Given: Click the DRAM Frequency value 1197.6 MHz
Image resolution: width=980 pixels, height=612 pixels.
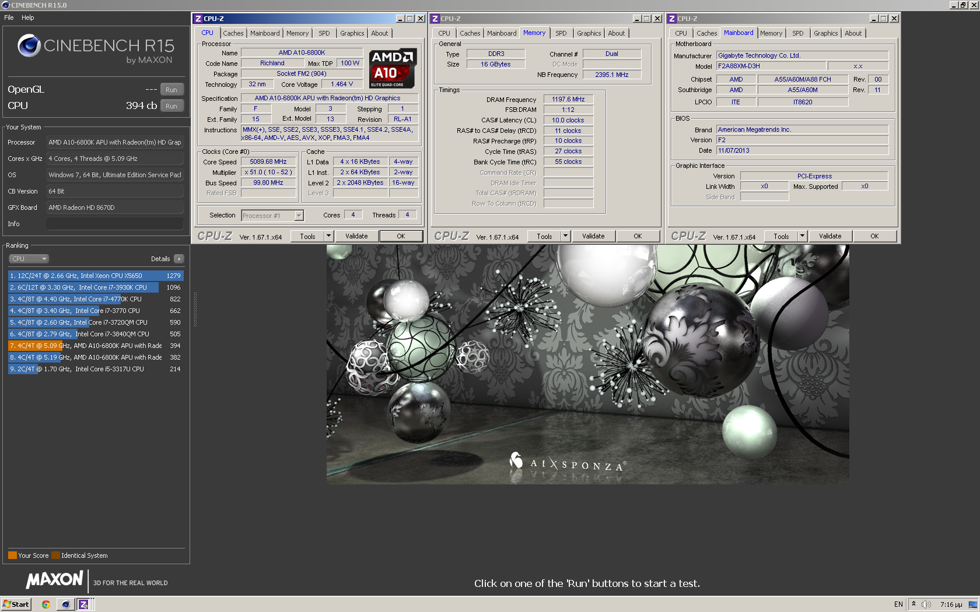Looking at the screenshot, I should [x=568, y=100].
